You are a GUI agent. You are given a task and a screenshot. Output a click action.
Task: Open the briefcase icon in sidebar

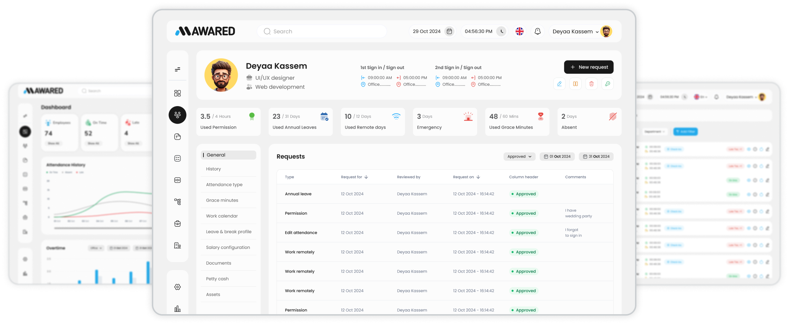[177, 223]
